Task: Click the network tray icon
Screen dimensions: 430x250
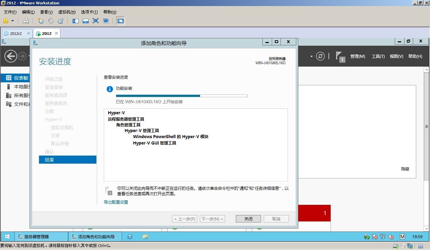Action: 383,237
